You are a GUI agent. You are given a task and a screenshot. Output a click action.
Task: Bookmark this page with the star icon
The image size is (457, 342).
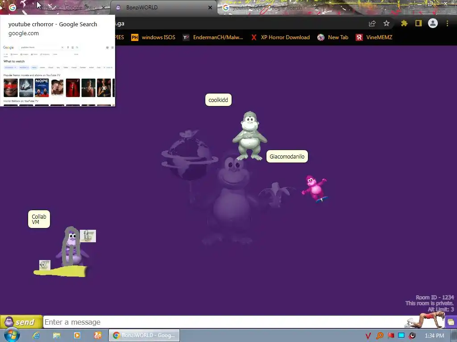point(386,23)
